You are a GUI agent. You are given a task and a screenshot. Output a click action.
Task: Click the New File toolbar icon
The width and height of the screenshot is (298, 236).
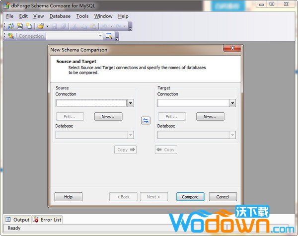point(29,26)
